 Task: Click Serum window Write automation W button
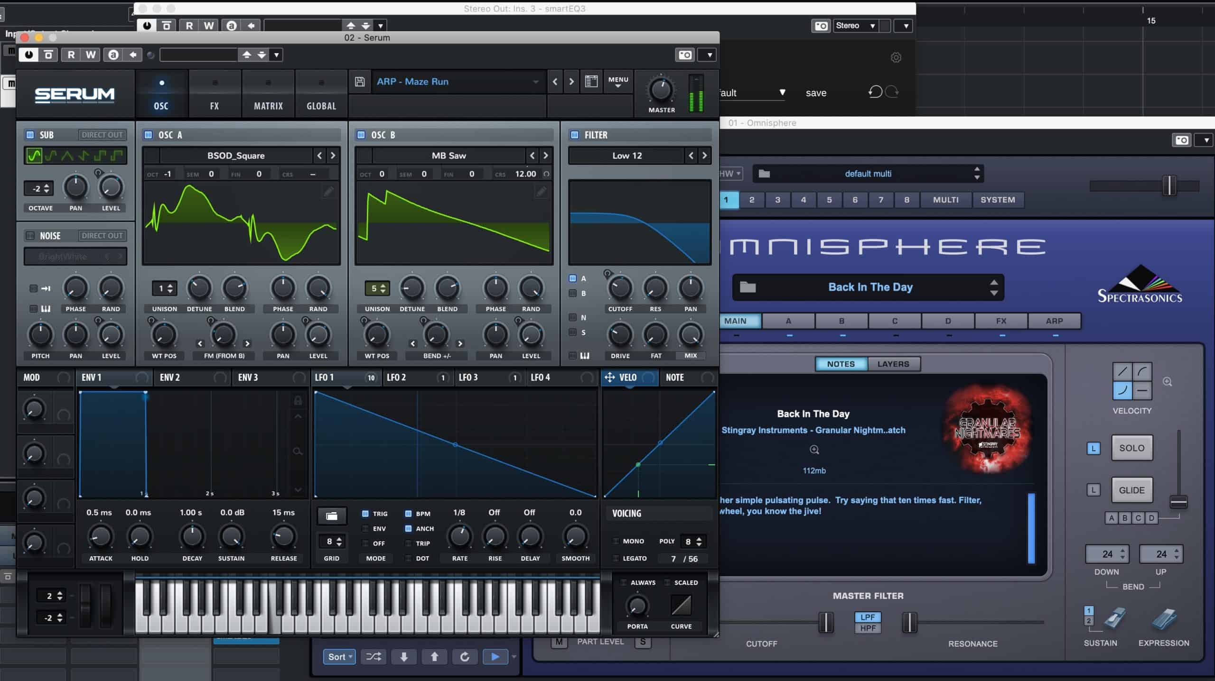tap(90, 55)
